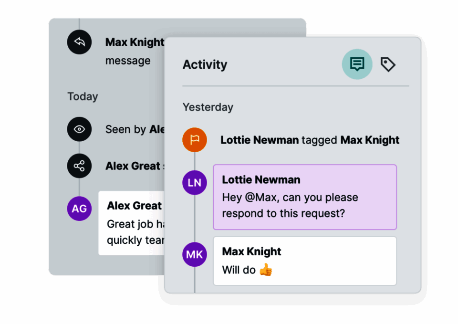Screen dimensions: 458x324
Task: Click the Yesterday date label
Action: point(208,107)
